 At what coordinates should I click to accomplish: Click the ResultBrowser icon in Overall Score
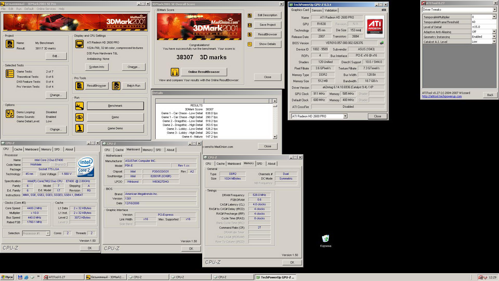(250, 35)
